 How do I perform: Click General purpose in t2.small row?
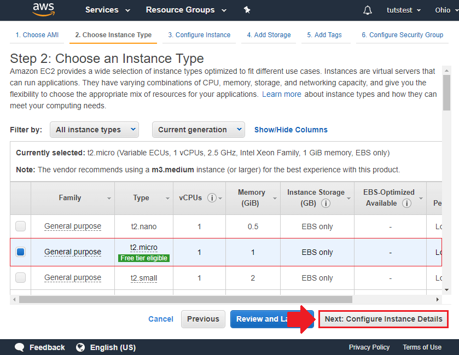click(x=73, y=278)
